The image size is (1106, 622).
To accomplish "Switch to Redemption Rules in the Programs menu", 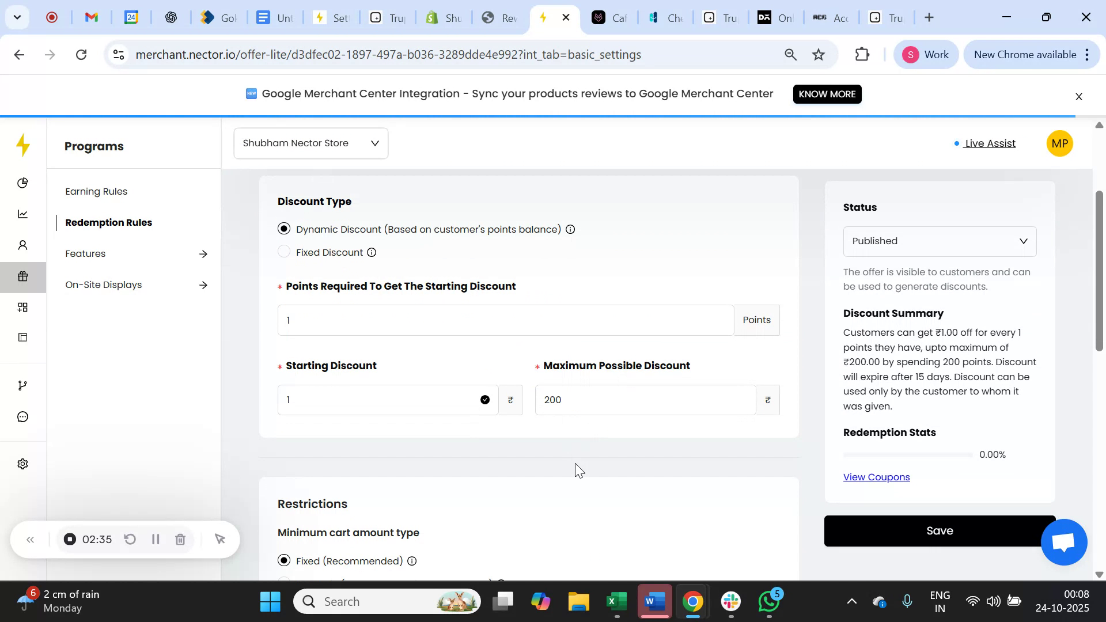I will (x=108, y=222).
